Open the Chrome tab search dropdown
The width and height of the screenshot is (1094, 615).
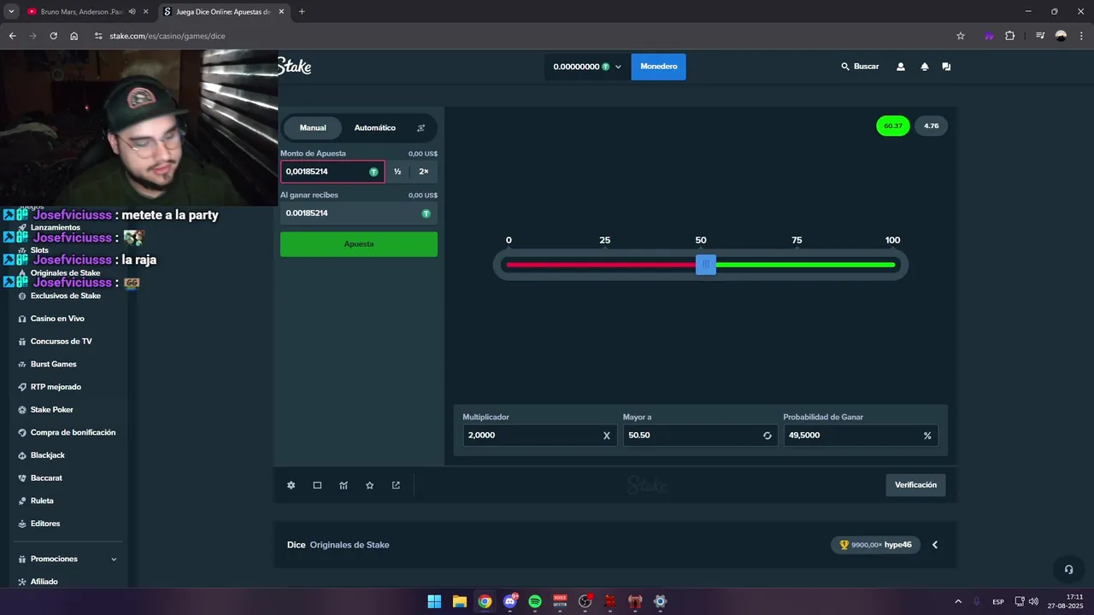(x=11, y=12)
